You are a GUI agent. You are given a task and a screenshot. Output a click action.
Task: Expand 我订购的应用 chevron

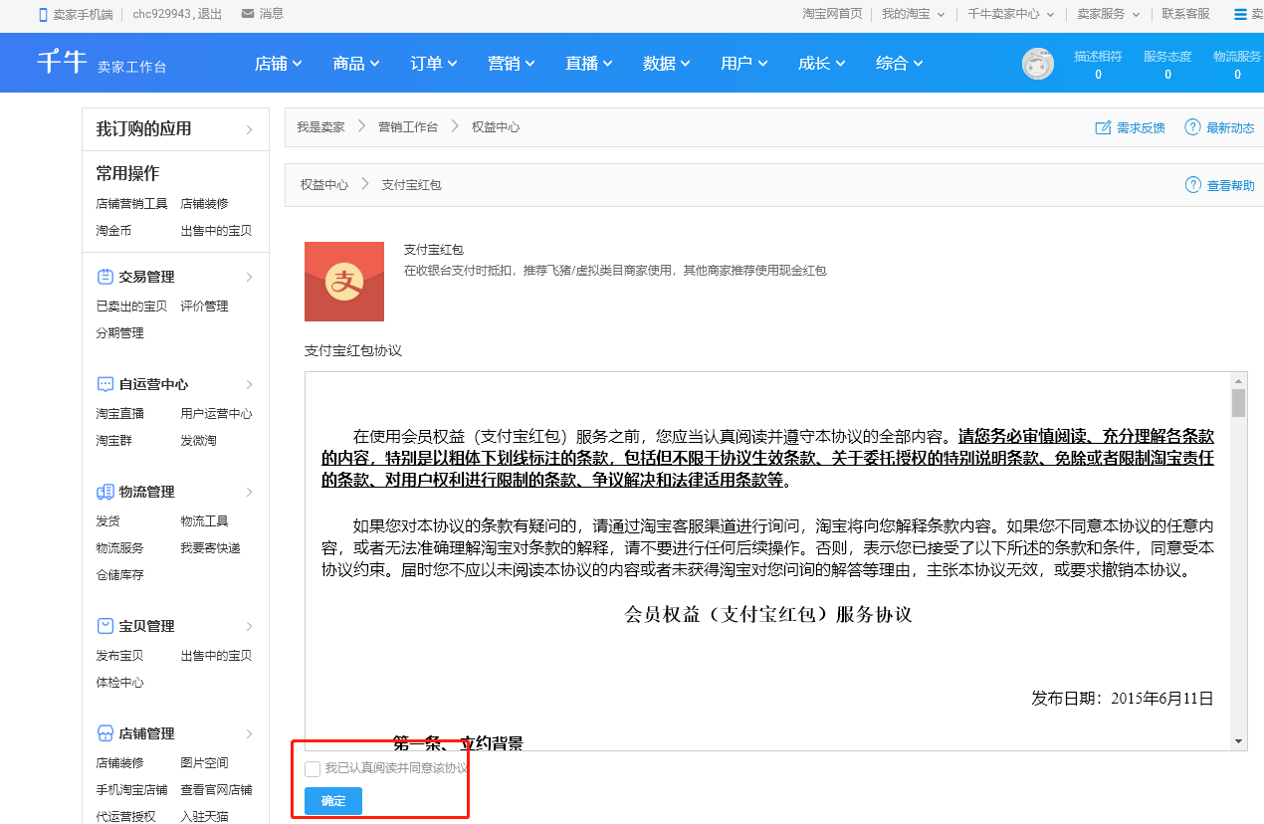pyautogui.click(x=249, y=129)
